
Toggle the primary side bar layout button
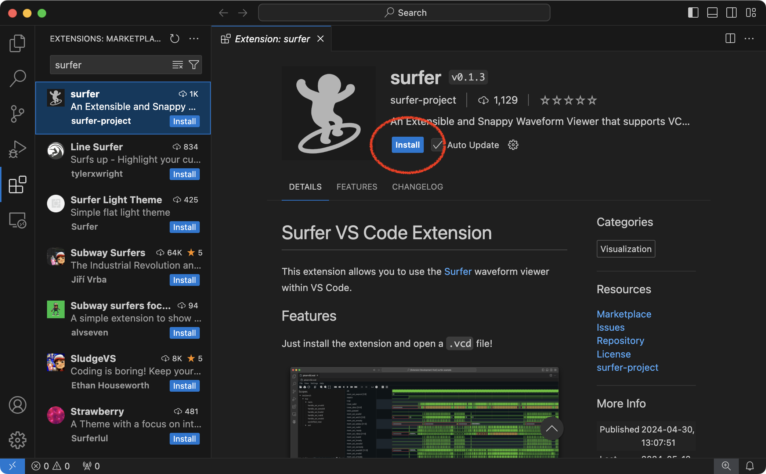pyautogui.click(x=693, y=13)
